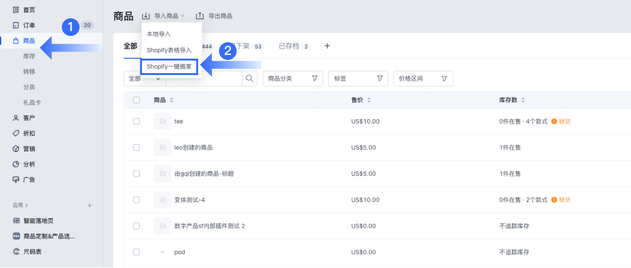Click the 折扣 discount tag icon
Screen dimensions: 631x268
click(x=16, y=133)
